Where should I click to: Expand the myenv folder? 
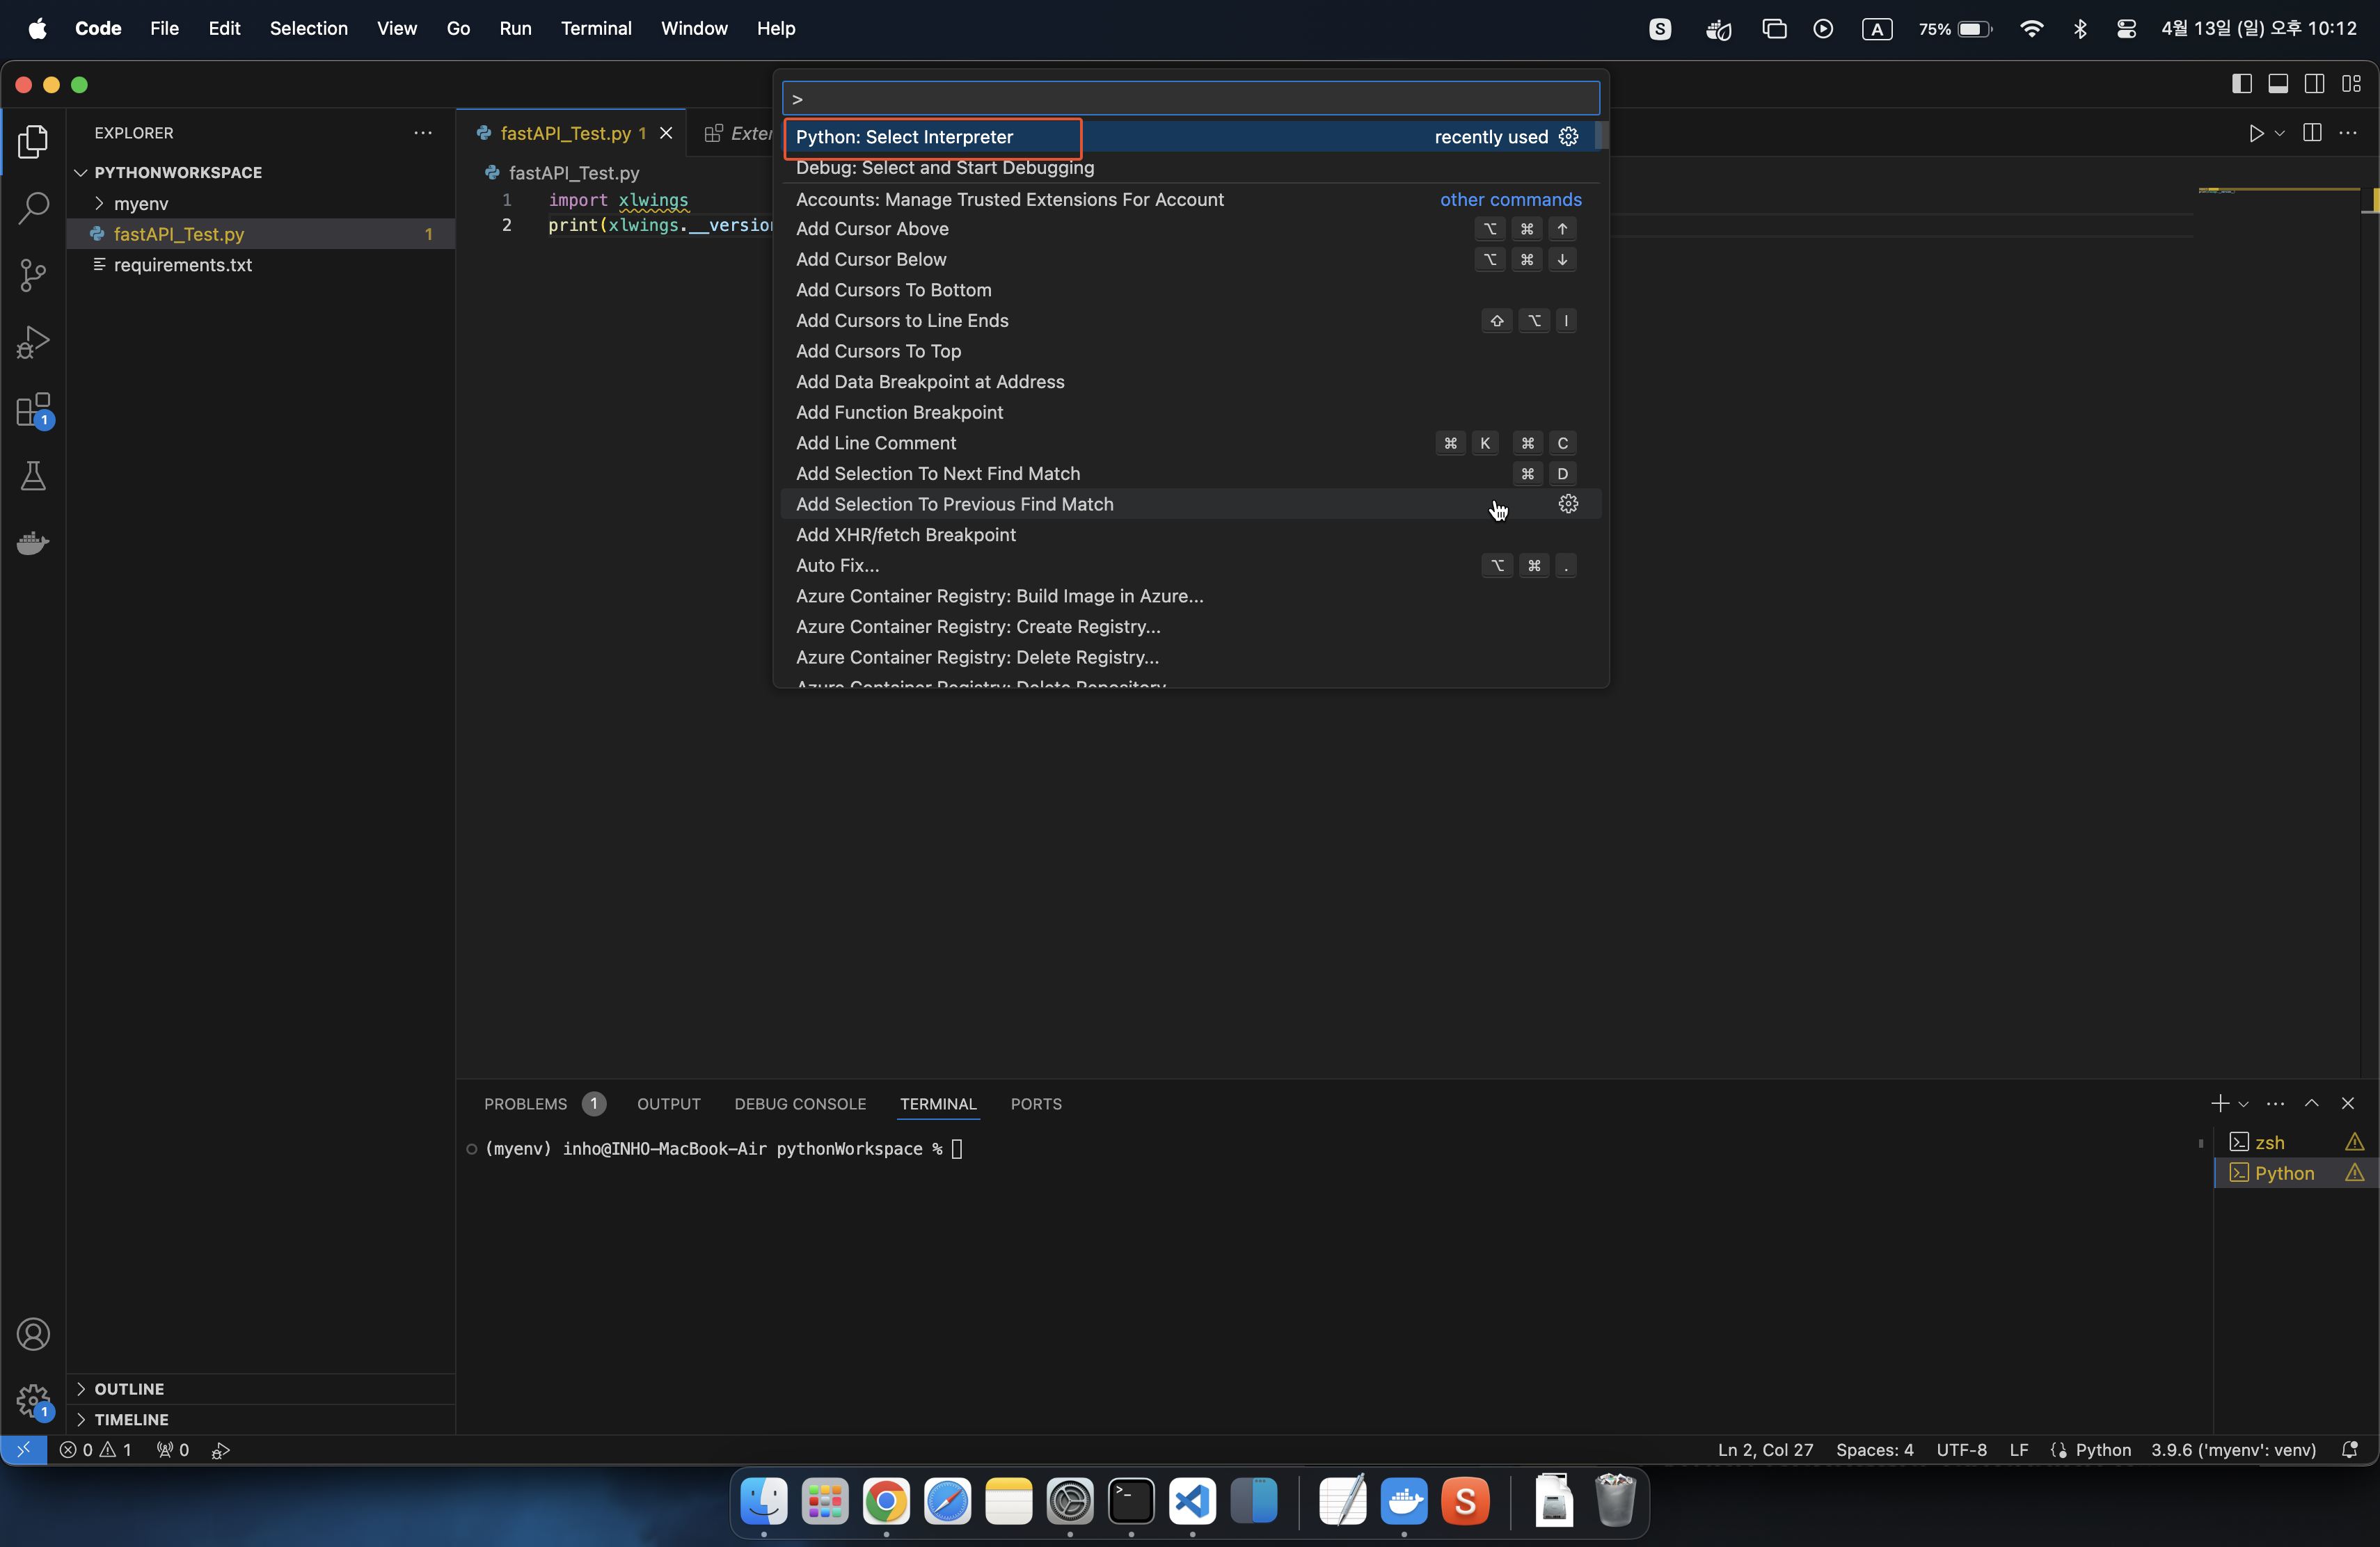coord(141,204)
